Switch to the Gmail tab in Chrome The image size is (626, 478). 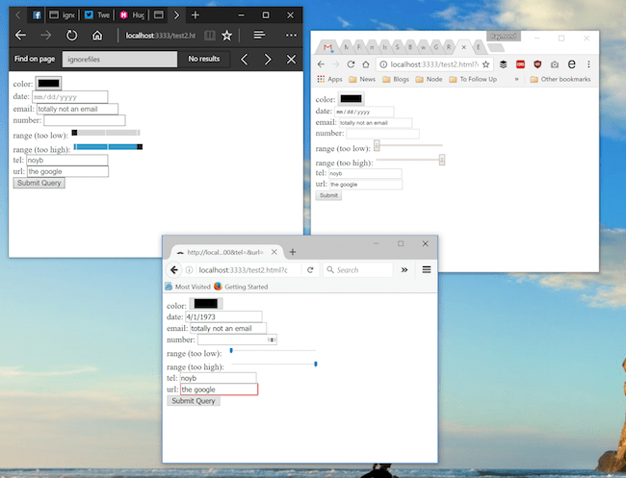pos(327,47)
